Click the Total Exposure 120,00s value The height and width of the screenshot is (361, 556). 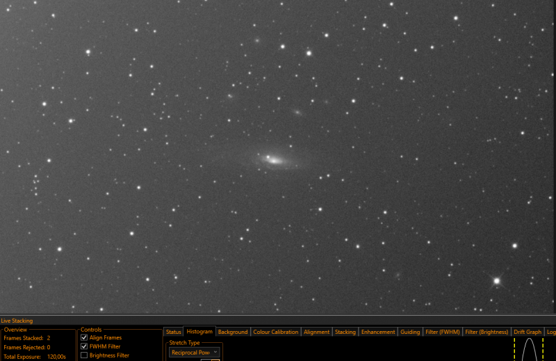[56, 357]
